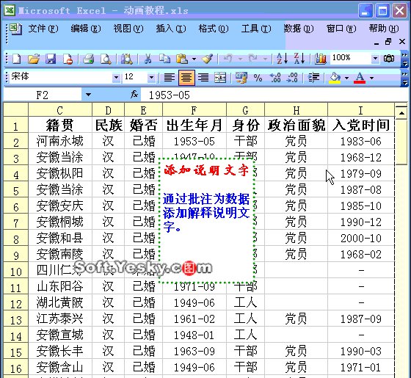Screen dimensions: 411x378
Task: Select the Format Painter brush icon
Action: point(207,59)
